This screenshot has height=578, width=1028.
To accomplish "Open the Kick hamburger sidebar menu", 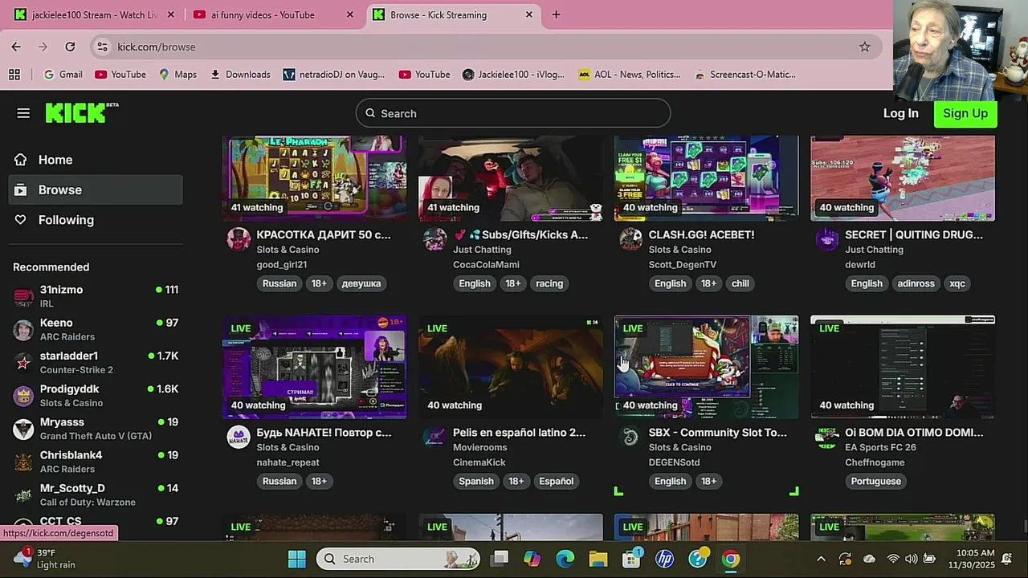I will (x=23, y=113).
